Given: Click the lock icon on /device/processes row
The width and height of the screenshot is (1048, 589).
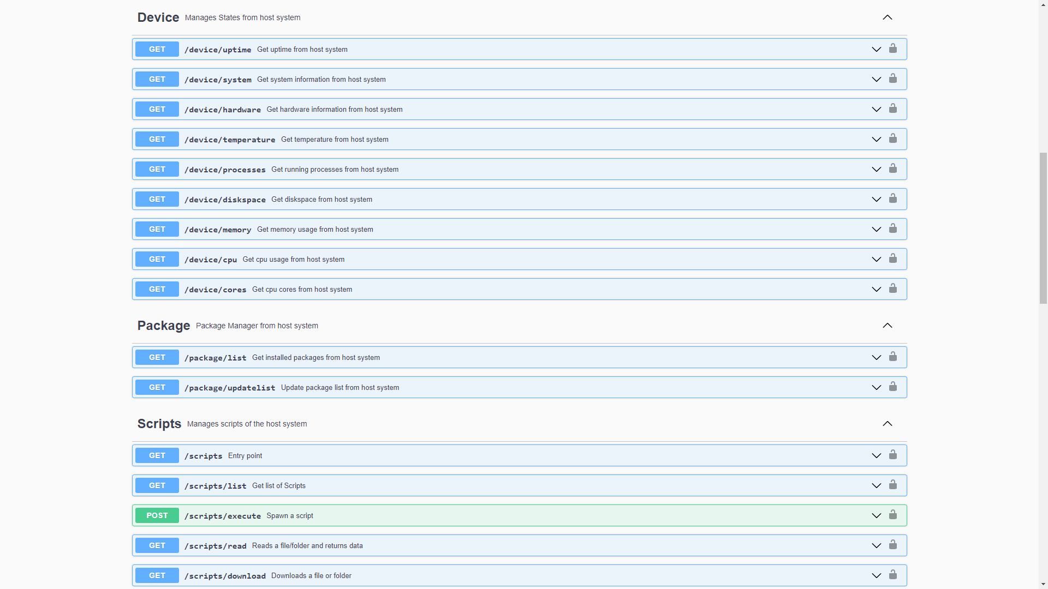Looking at the screenshot, I should [x=892, y=169].
